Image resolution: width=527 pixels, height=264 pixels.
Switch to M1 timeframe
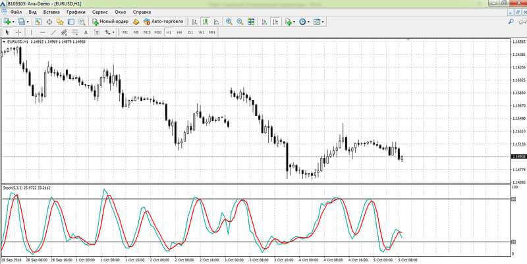coord(125,32)
